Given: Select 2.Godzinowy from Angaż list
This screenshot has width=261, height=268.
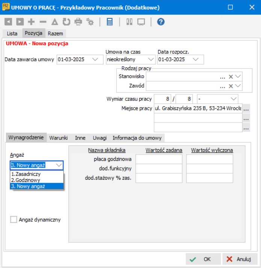Looking at the screenshot, I should tap(37, 180).
